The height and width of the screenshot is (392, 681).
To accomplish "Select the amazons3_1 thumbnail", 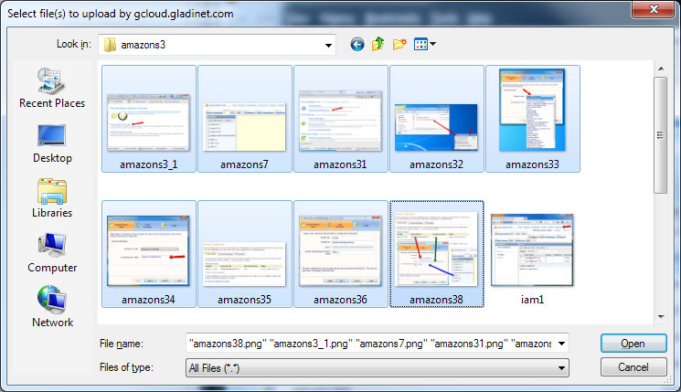I will click(x=148, y=119).
